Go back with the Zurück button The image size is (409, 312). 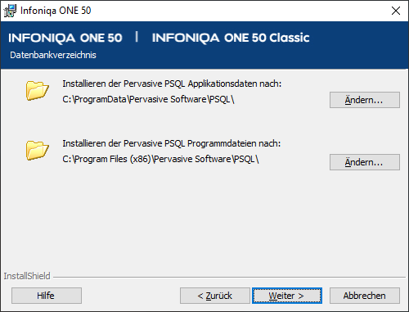[215, 296]
